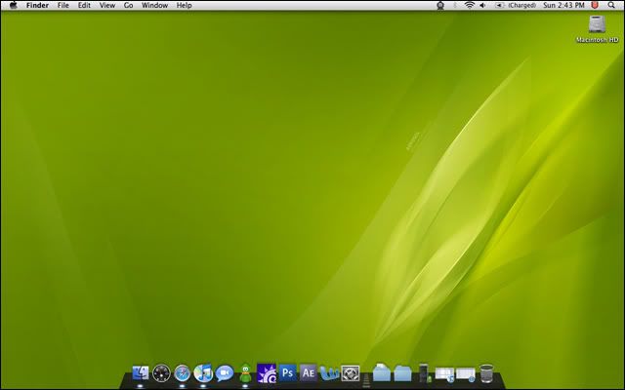Launch Photoshop Ps icon in dock
Image resolution: width=625 pixels, height=390 pixels.
coord(288,373)
